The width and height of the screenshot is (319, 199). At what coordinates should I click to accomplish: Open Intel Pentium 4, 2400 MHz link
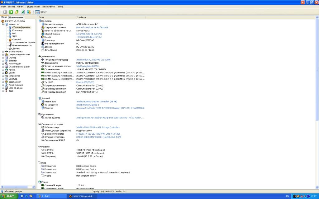(x=93, y=60)
